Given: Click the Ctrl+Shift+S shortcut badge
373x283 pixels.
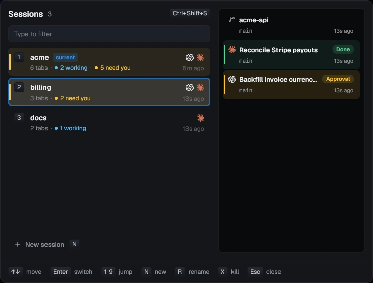Looking at the screenshot, I should [190, 13].
